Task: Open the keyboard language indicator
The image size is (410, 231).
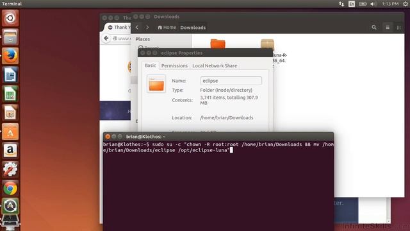Action: 352,4
